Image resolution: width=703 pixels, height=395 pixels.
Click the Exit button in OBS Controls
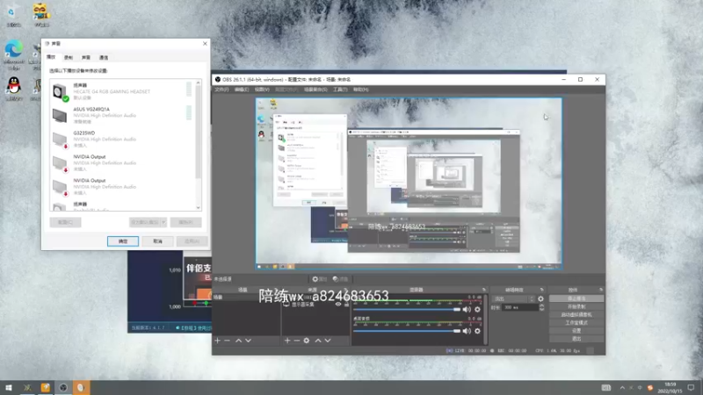[x=576, y=339]
